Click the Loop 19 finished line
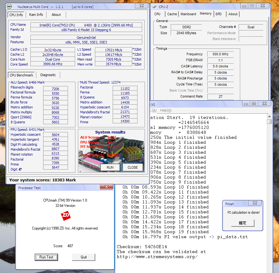 coord(165,232)
